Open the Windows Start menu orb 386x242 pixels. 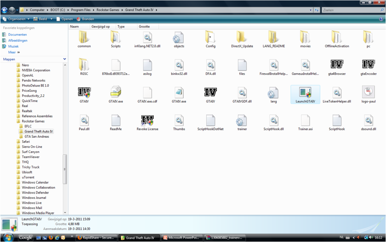point(8,237)
